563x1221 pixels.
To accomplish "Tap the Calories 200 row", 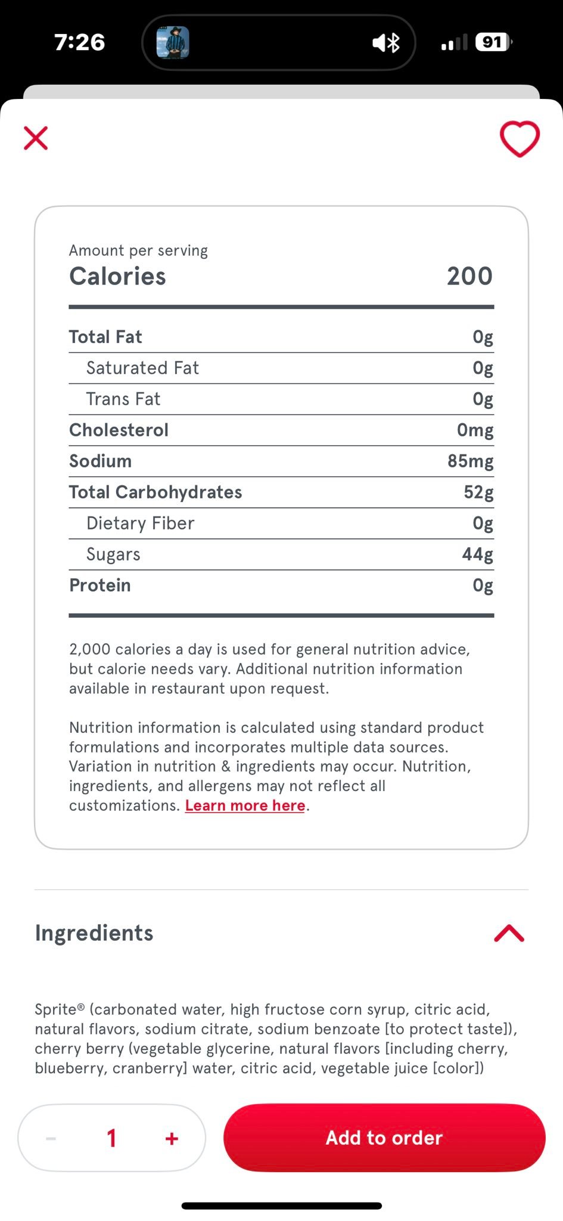I will [x=281, y=276].
